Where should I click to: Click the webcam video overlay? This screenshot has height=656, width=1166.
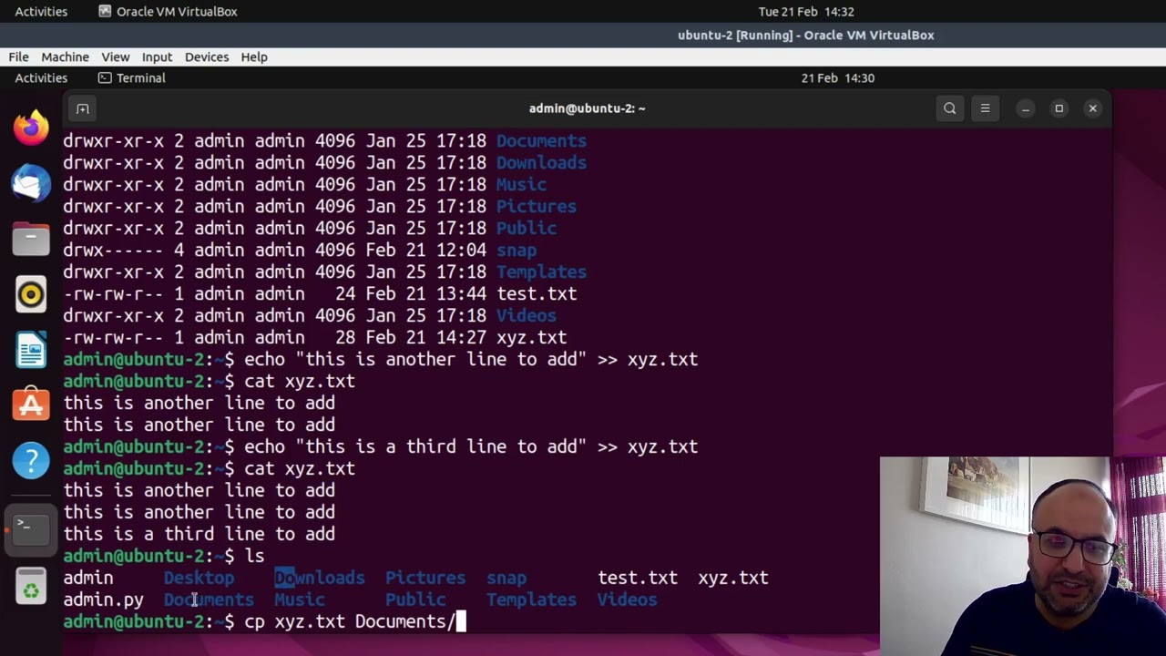click(1022, 556)
